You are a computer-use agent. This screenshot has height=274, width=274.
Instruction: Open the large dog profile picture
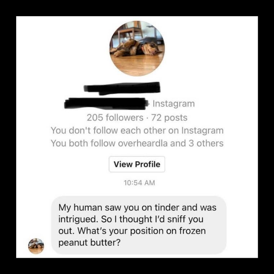tap(137, 48)
